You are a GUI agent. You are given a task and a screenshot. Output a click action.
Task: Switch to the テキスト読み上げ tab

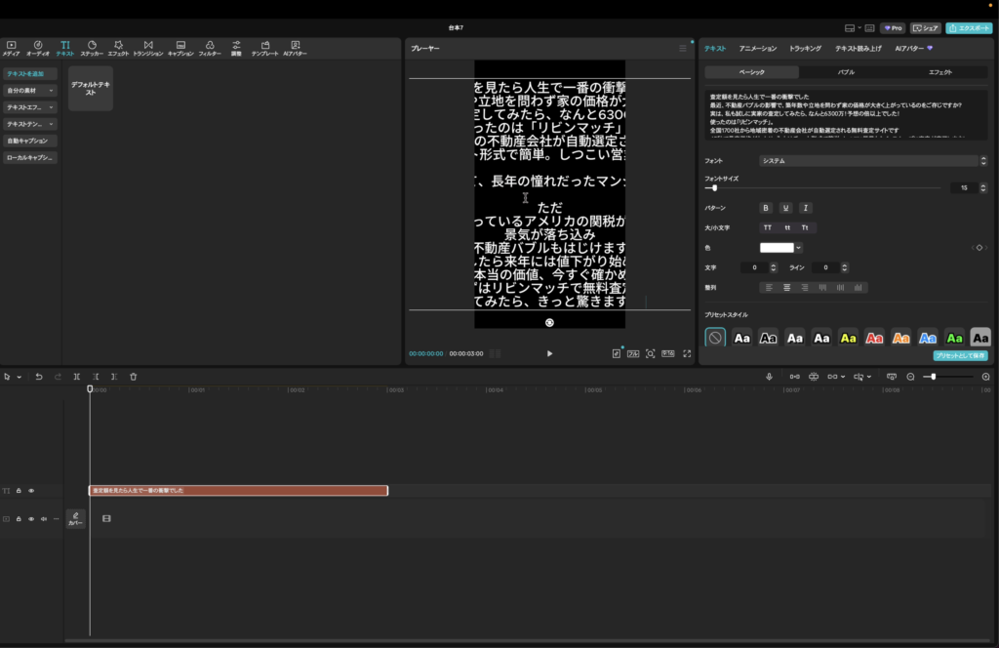(x=859, y=49)
